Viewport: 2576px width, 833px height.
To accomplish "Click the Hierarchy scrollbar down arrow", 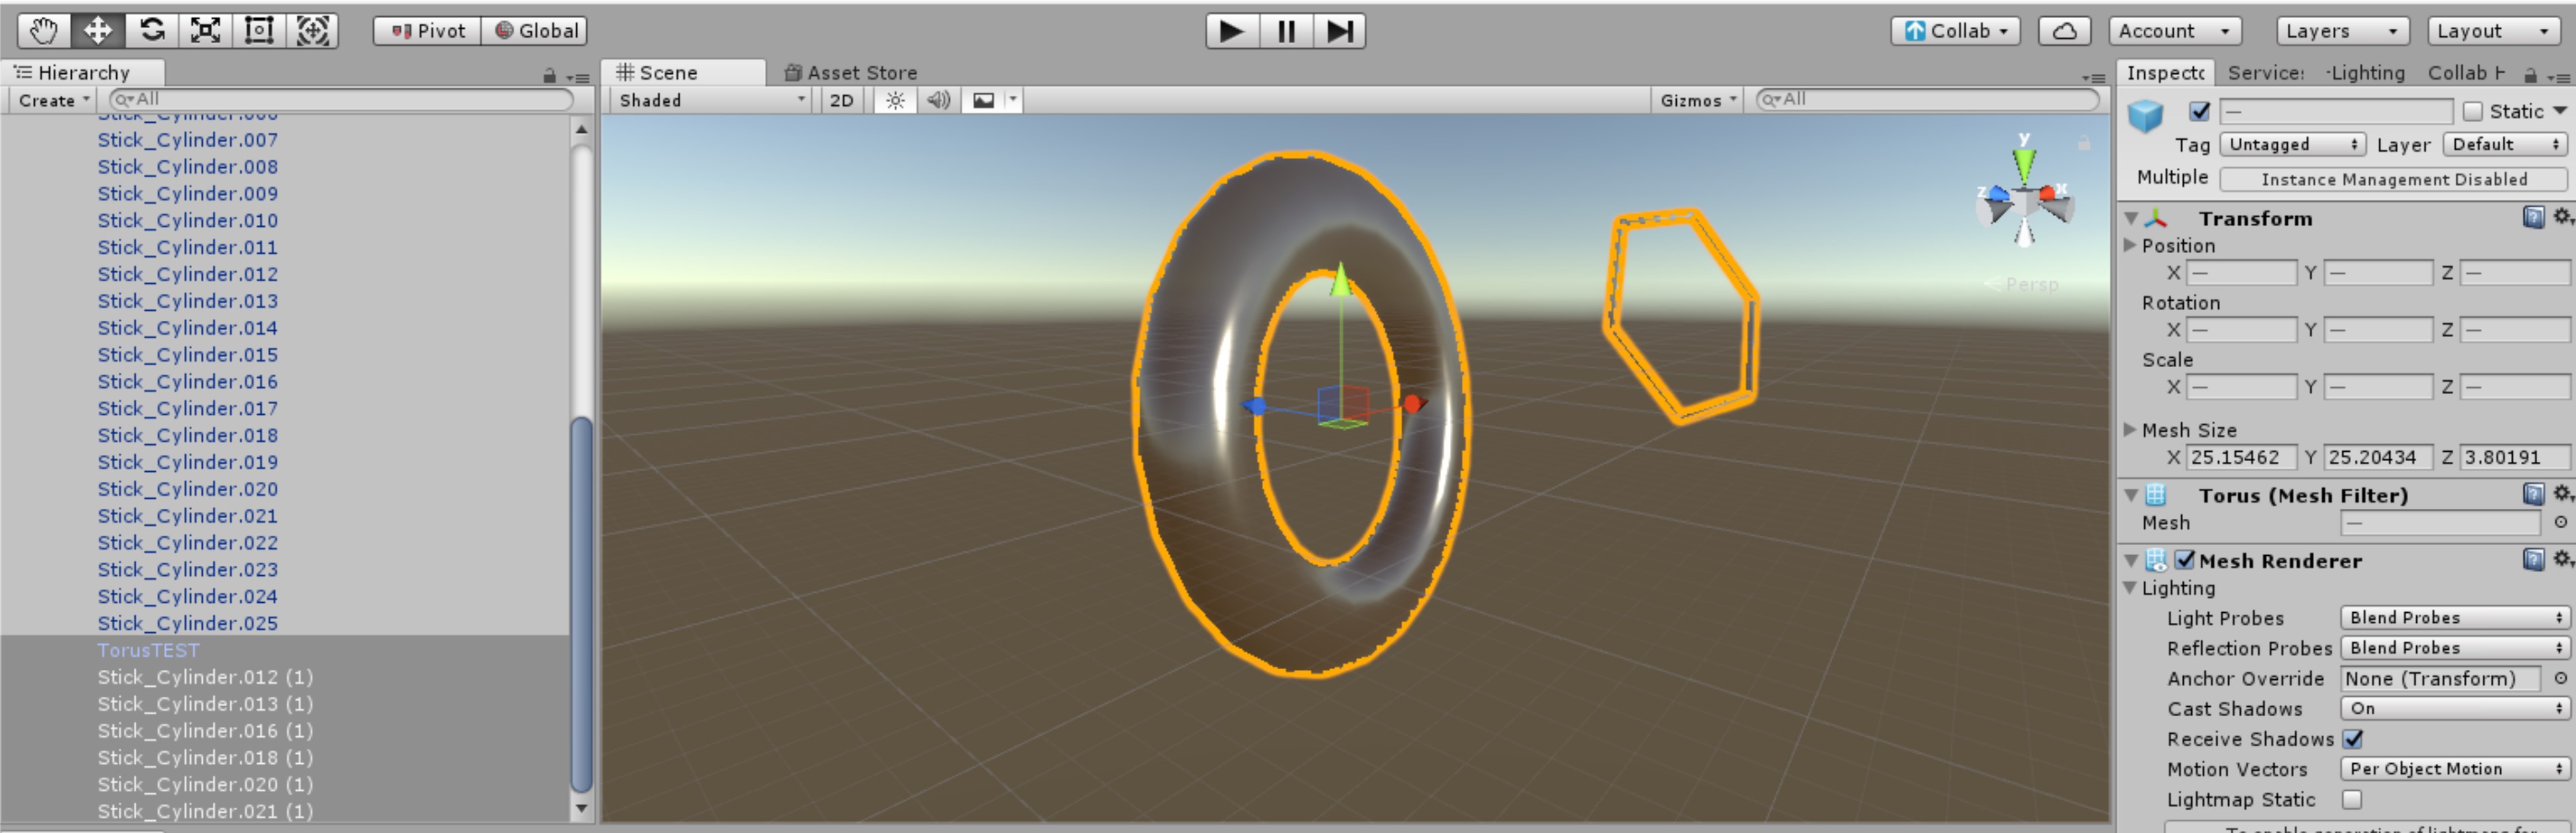I will click(581, 808).
